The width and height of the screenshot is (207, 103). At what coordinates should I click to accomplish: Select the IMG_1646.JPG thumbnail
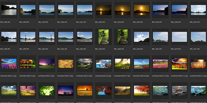coord(9,10)
